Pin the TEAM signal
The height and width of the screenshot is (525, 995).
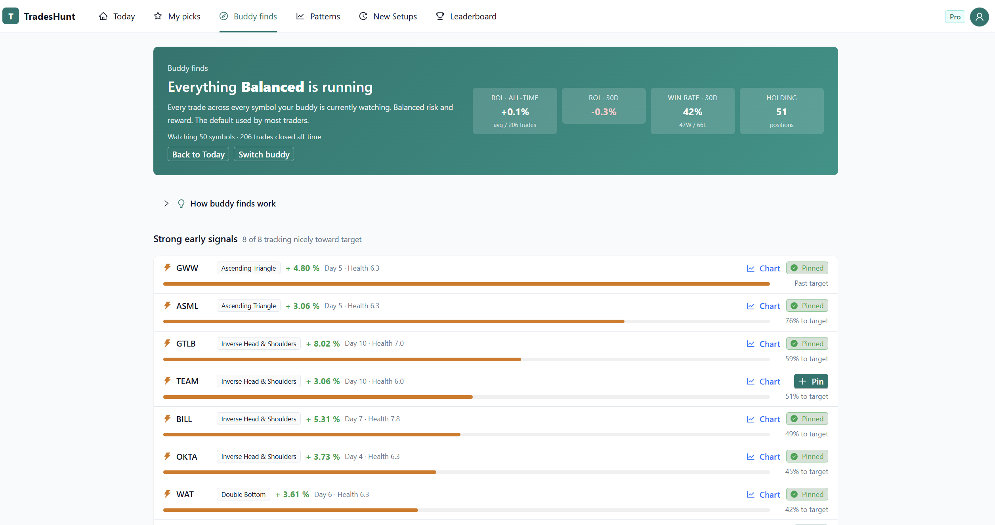(811, 381)
